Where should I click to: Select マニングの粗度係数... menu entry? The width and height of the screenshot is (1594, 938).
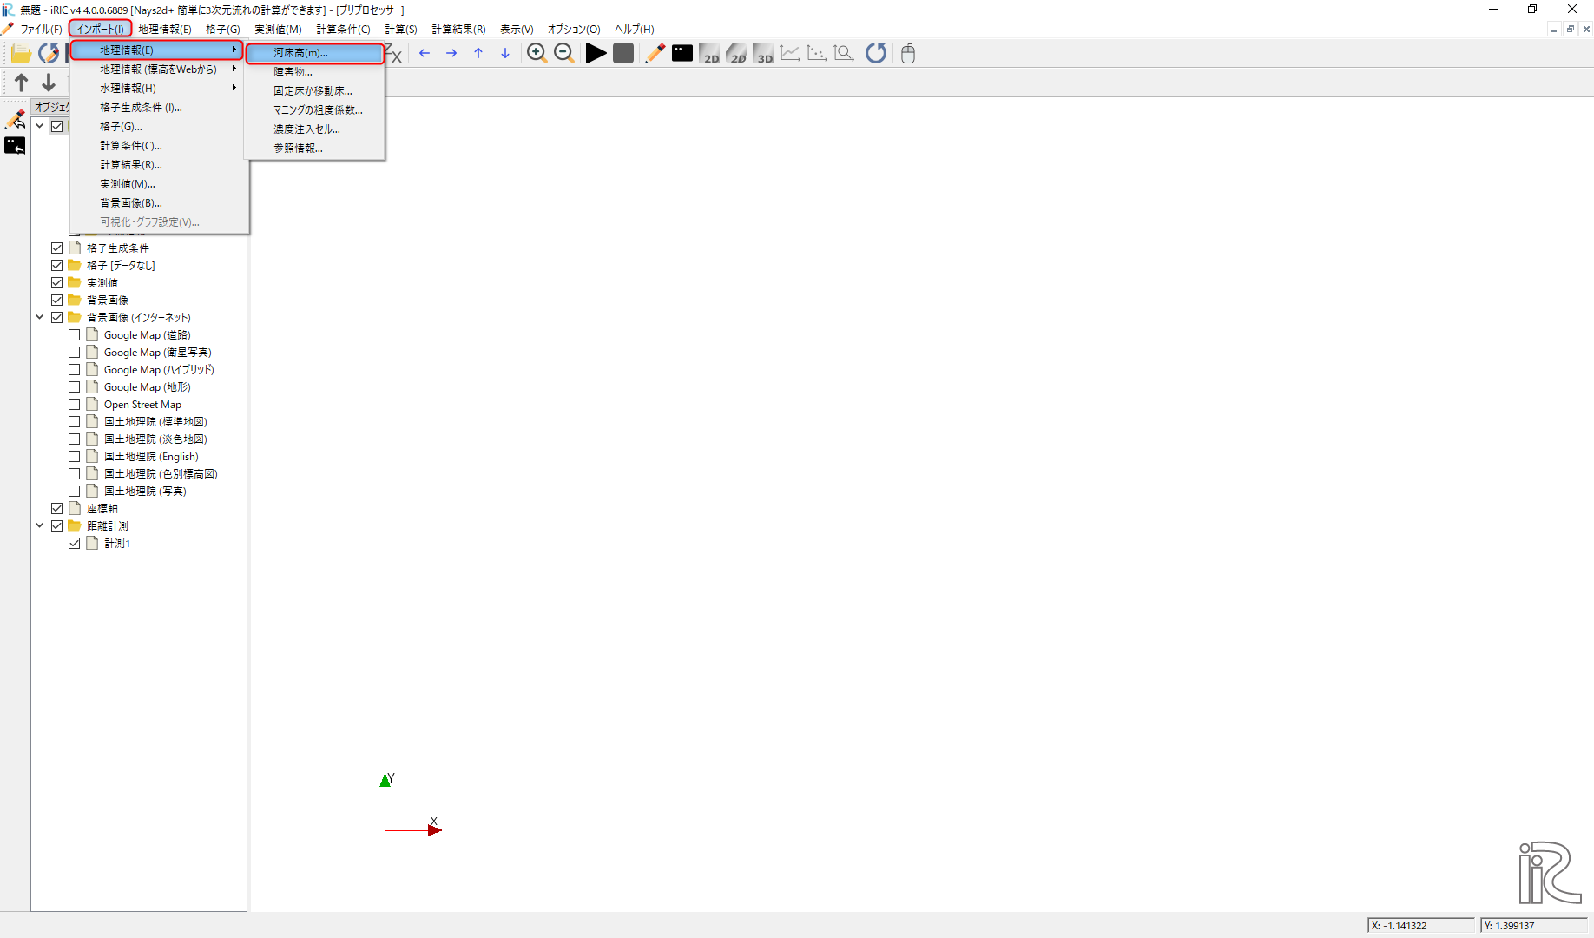click(x=314, y=110)
